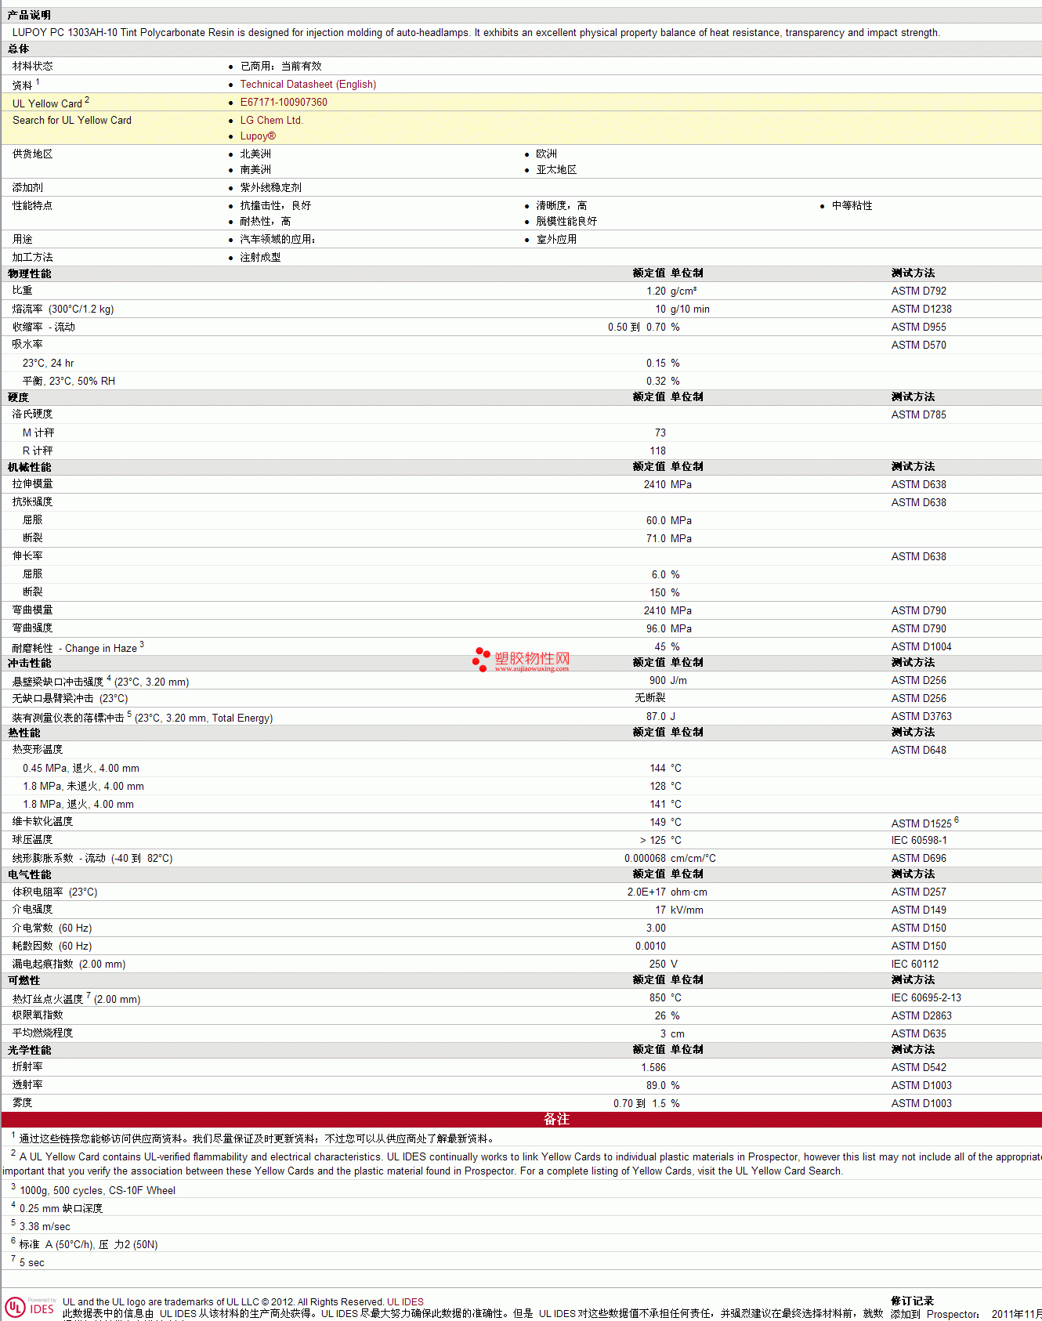Click IEC 60598-1 test method text

pos(918,840)
